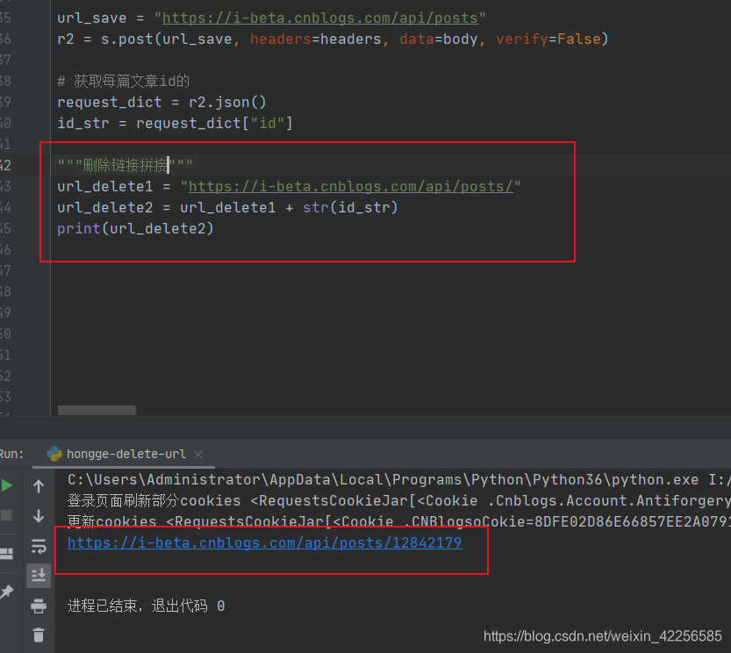This screenshot has width=731, height=653.
Task: Click the print(url_delete2) line
Action: coord(135,228)
